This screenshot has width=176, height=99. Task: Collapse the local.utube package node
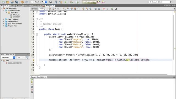tap(6, 13)
